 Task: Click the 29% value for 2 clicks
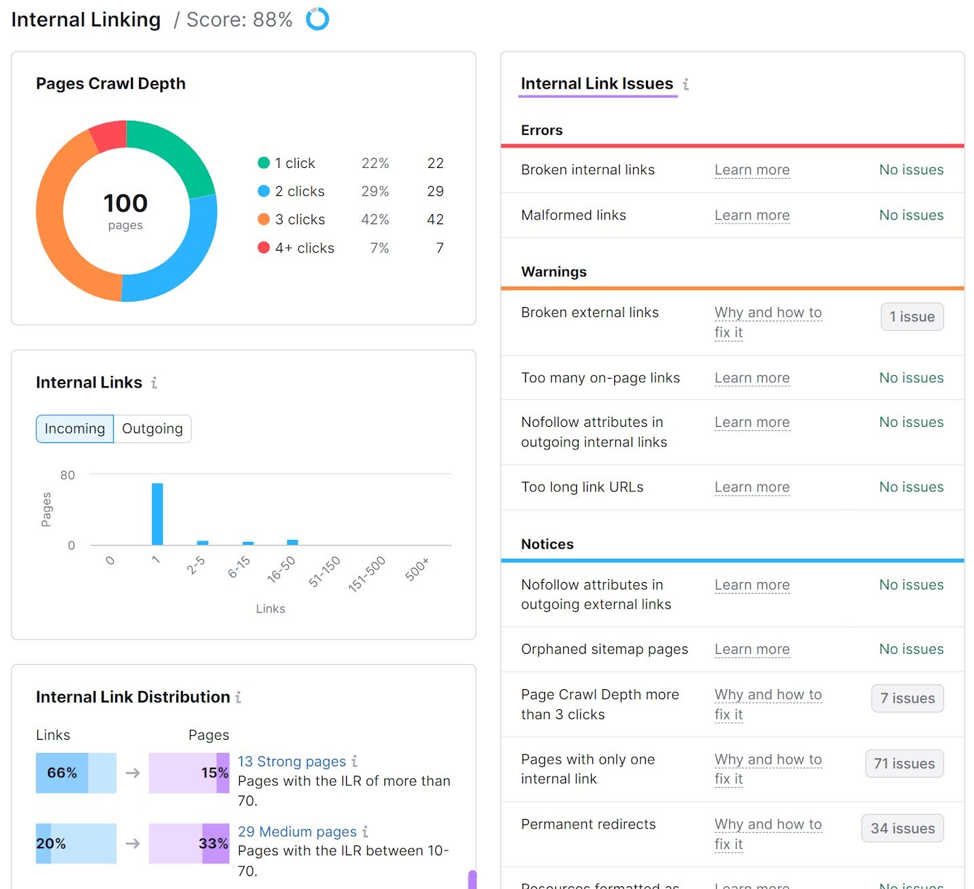(x=375, y=192)
